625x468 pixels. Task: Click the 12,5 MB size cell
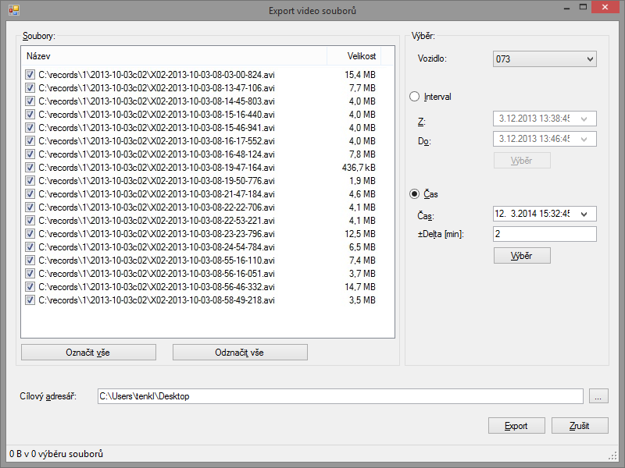360,233
